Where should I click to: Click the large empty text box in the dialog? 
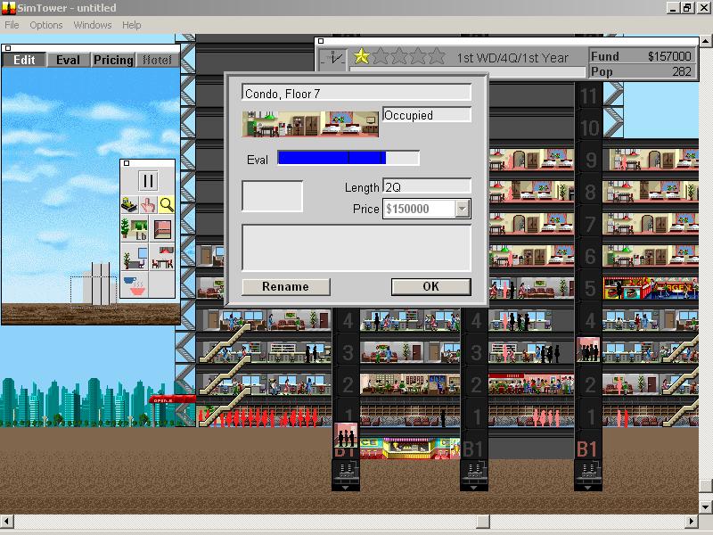[x=356, y=248]
